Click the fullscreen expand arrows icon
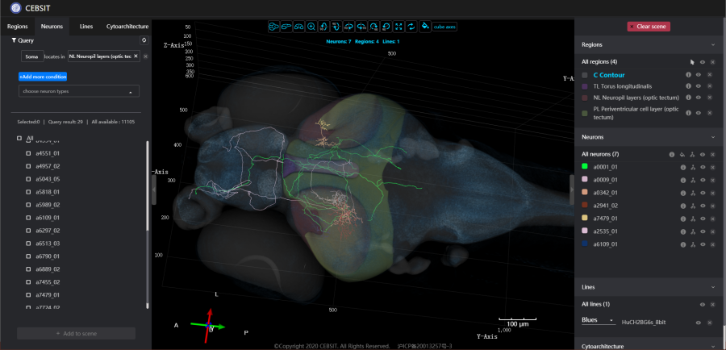Image resolution: width=726 pixels, height=350 pixels. pos(398,27)
